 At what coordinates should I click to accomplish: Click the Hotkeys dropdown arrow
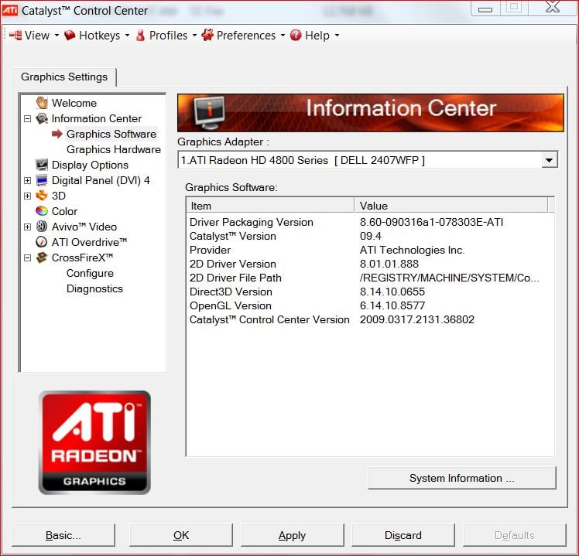coord(128,36)
